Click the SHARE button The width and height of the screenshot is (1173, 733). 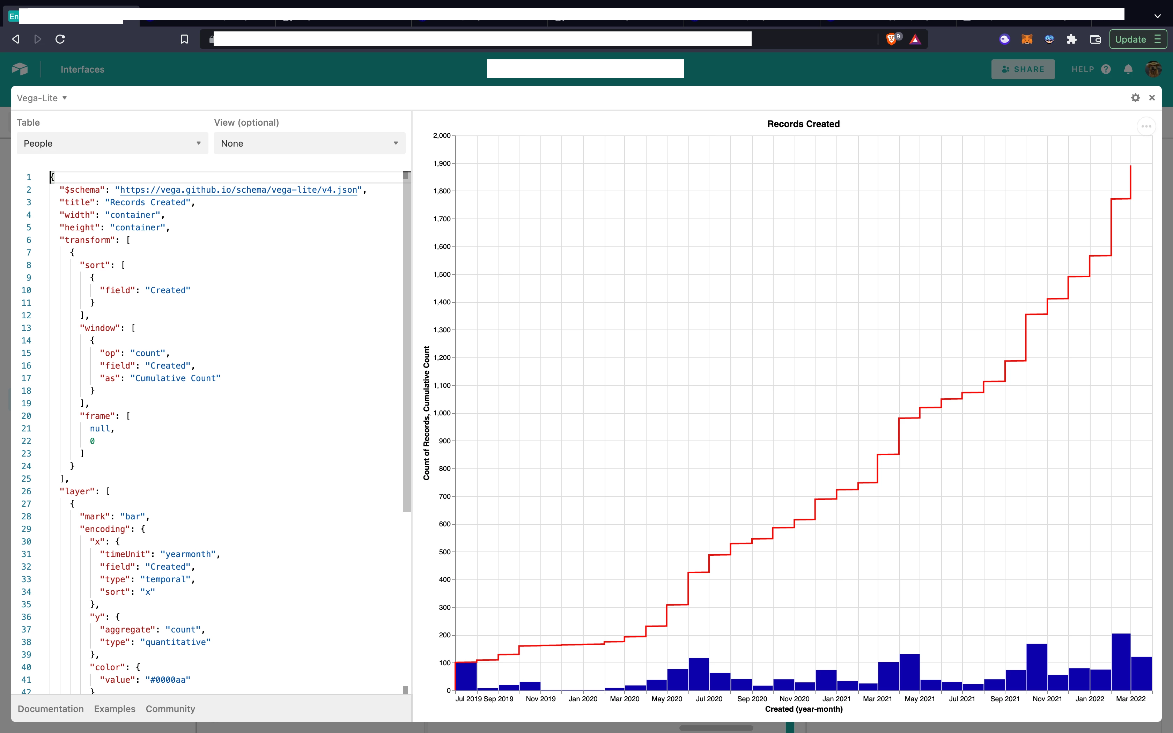click(1023, 69)
